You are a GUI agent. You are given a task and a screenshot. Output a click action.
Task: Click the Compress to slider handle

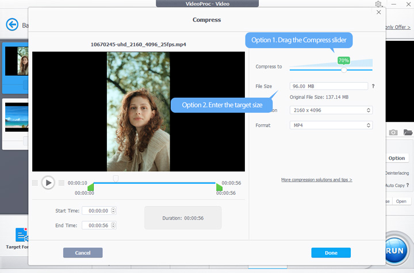[x=344, y=70]
